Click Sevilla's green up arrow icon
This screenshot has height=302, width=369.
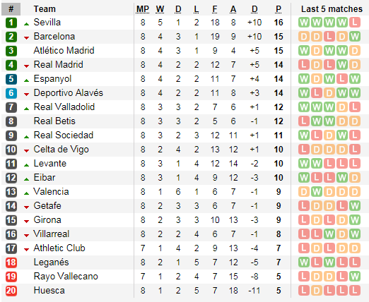click(x=26, y=24)
